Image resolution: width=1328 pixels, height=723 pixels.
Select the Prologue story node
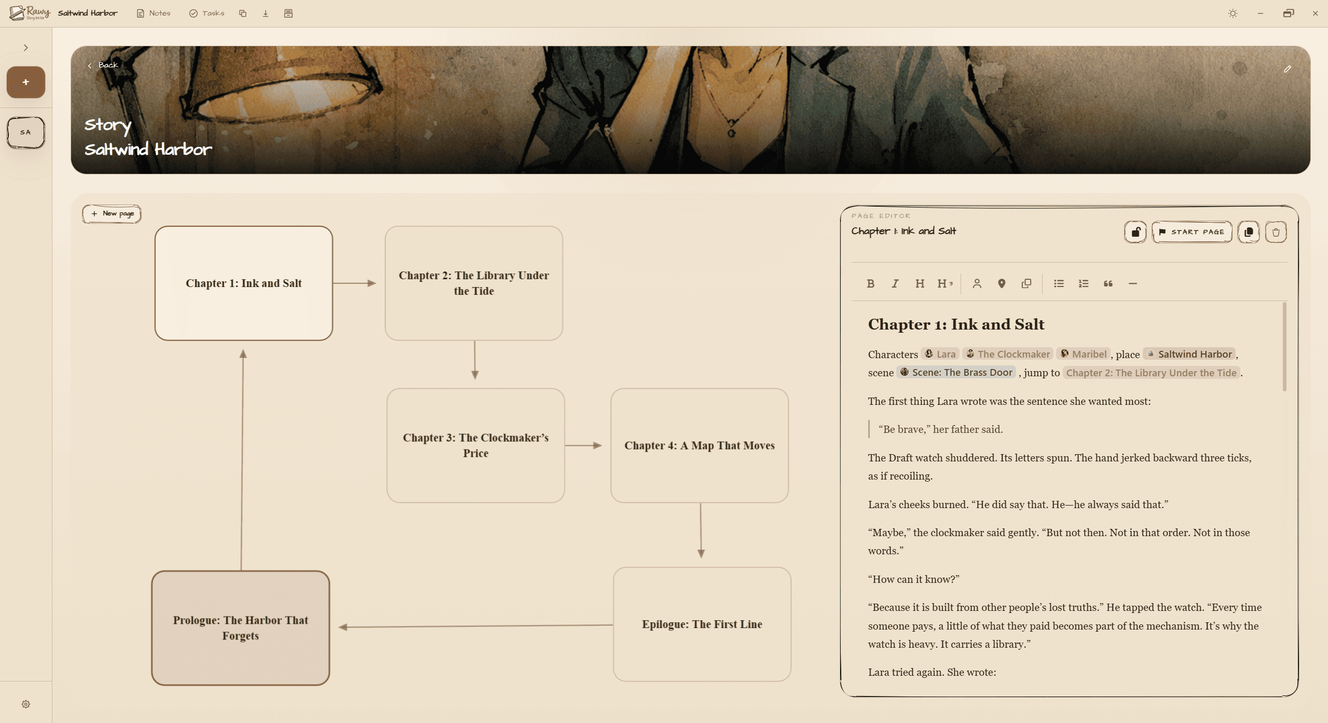click(x=240, y=628)
